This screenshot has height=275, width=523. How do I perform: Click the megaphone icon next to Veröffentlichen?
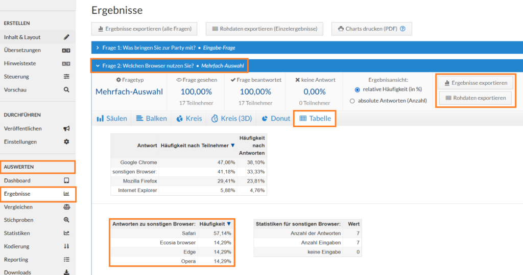(x=66, y=128)
